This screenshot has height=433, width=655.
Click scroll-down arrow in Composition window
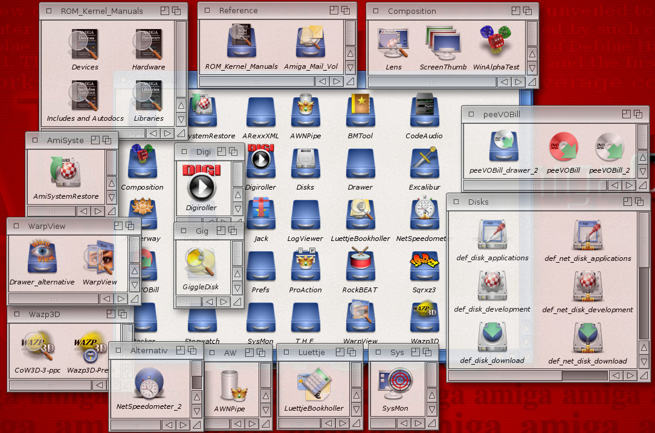[x=532, y=67]
